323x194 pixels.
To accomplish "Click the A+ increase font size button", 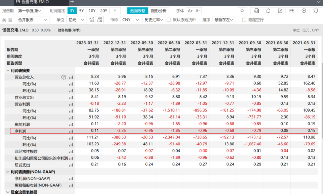I will click(x=190, y=11).
